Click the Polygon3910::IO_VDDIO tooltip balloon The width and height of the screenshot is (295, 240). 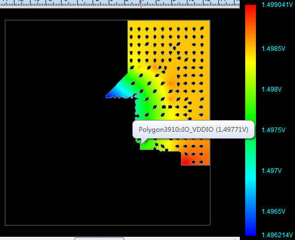[193, 130]
